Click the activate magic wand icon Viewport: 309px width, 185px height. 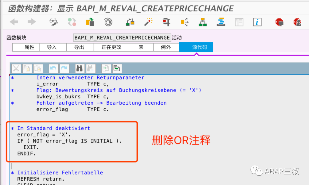point(148,22)
